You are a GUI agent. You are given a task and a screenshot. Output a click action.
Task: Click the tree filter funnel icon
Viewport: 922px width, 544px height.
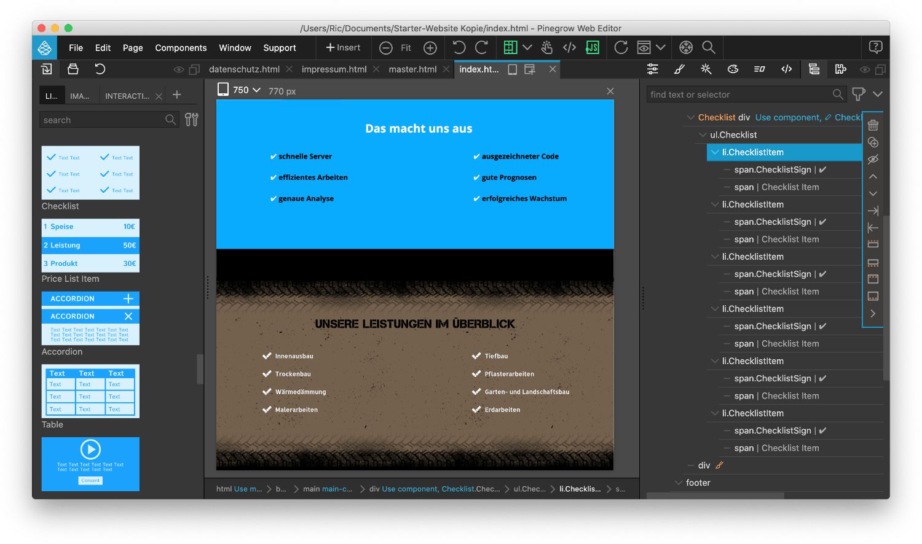859,95
